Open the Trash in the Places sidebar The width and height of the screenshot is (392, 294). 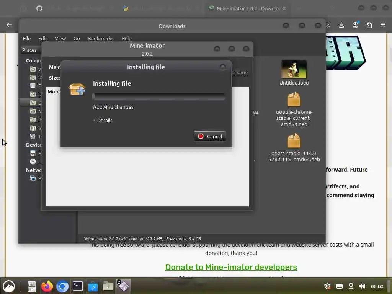point(33,136)
